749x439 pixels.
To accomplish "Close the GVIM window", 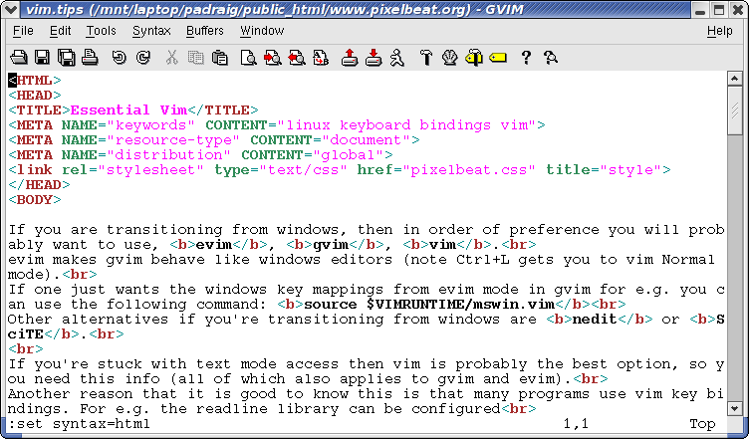I will [737, 10].
